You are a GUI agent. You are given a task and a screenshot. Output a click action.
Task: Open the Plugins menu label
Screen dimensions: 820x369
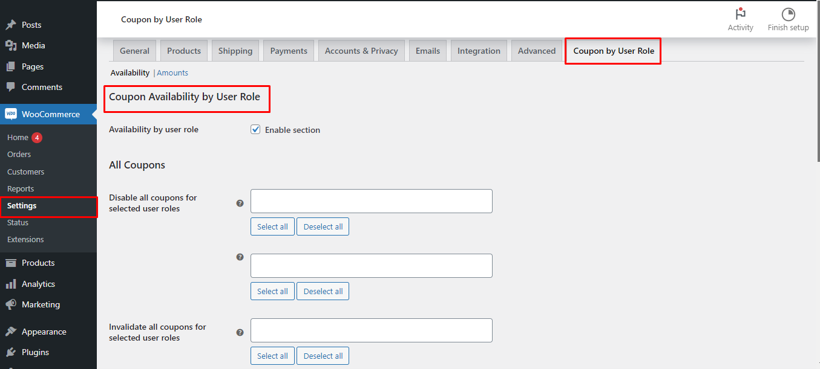click(x=35, y=352)
